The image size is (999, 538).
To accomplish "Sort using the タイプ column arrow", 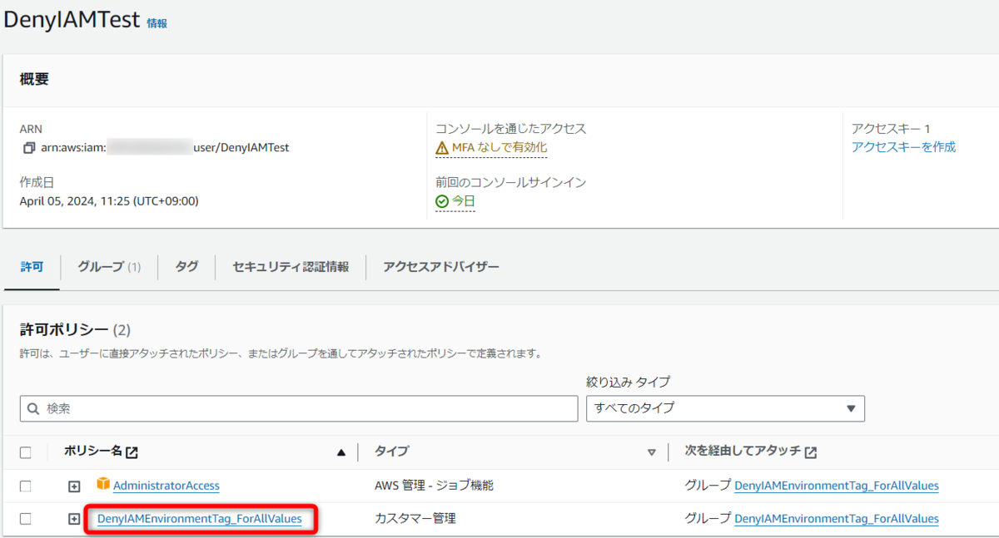I will 652,453.
